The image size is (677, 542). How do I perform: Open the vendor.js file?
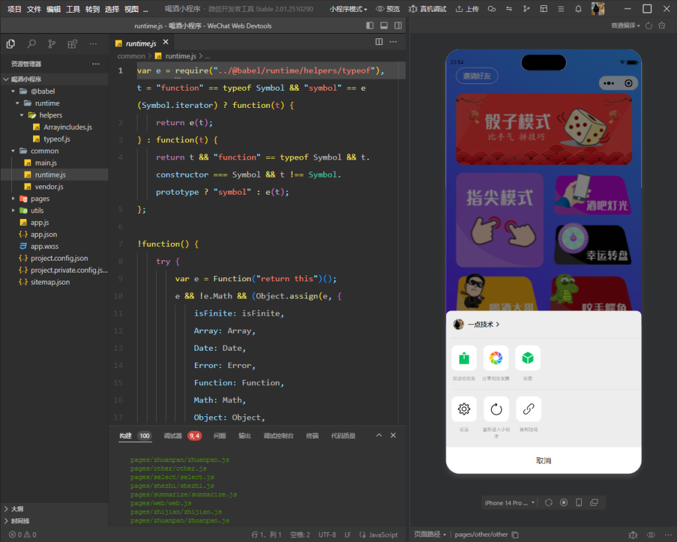[49, 187]
